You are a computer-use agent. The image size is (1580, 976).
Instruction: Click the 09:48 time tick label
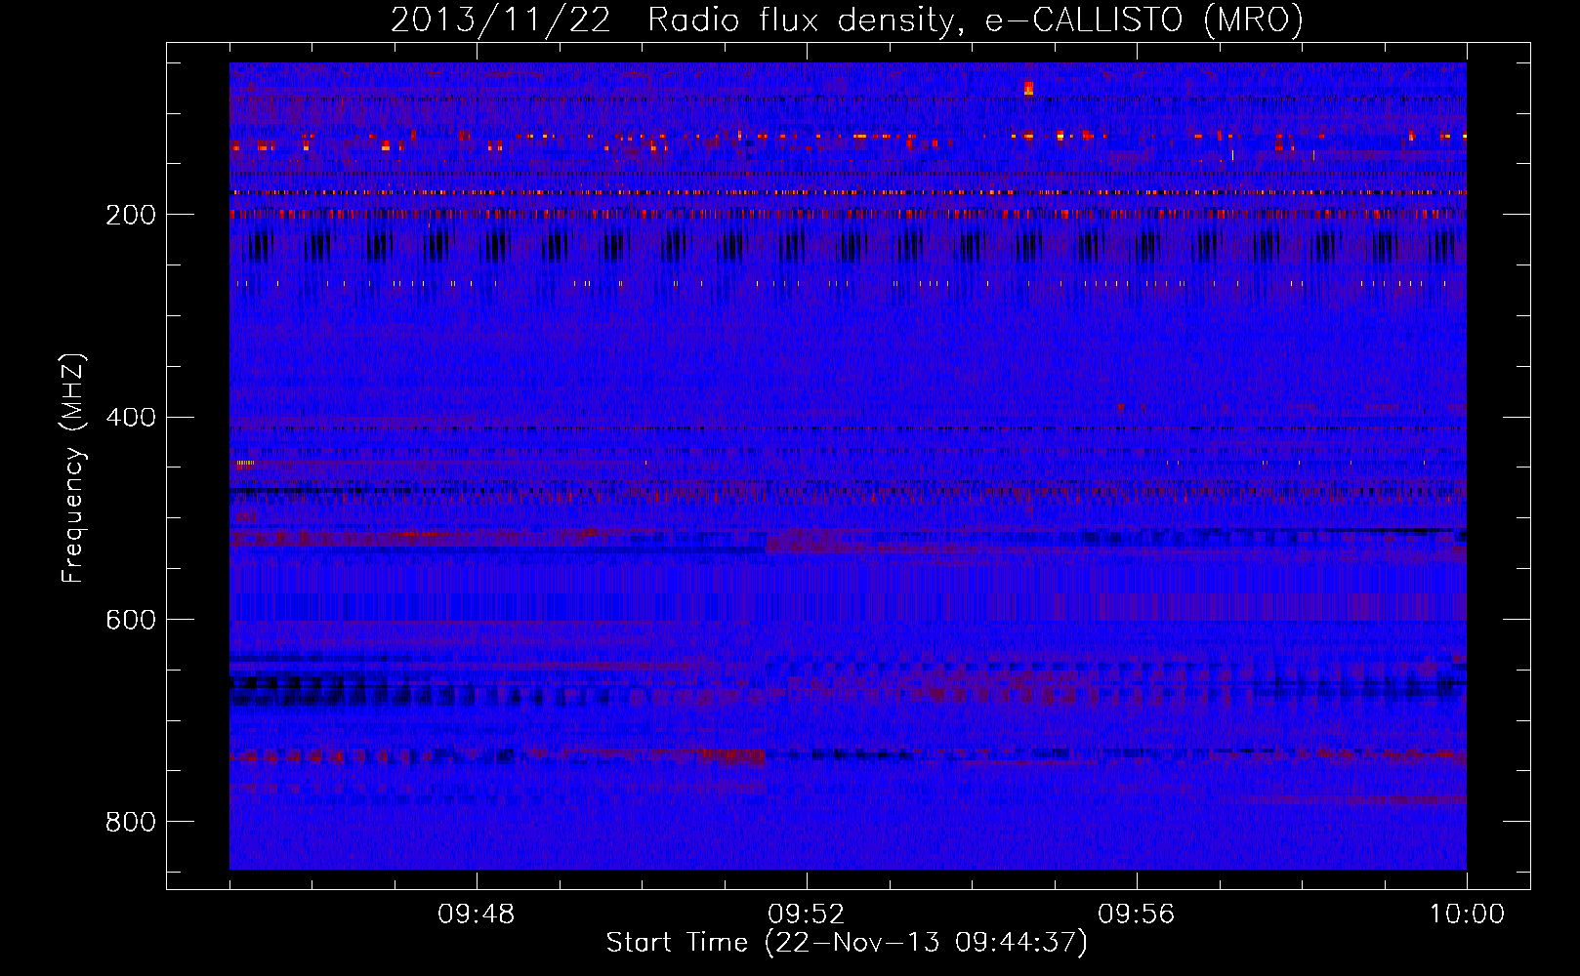tap(477, 915)
